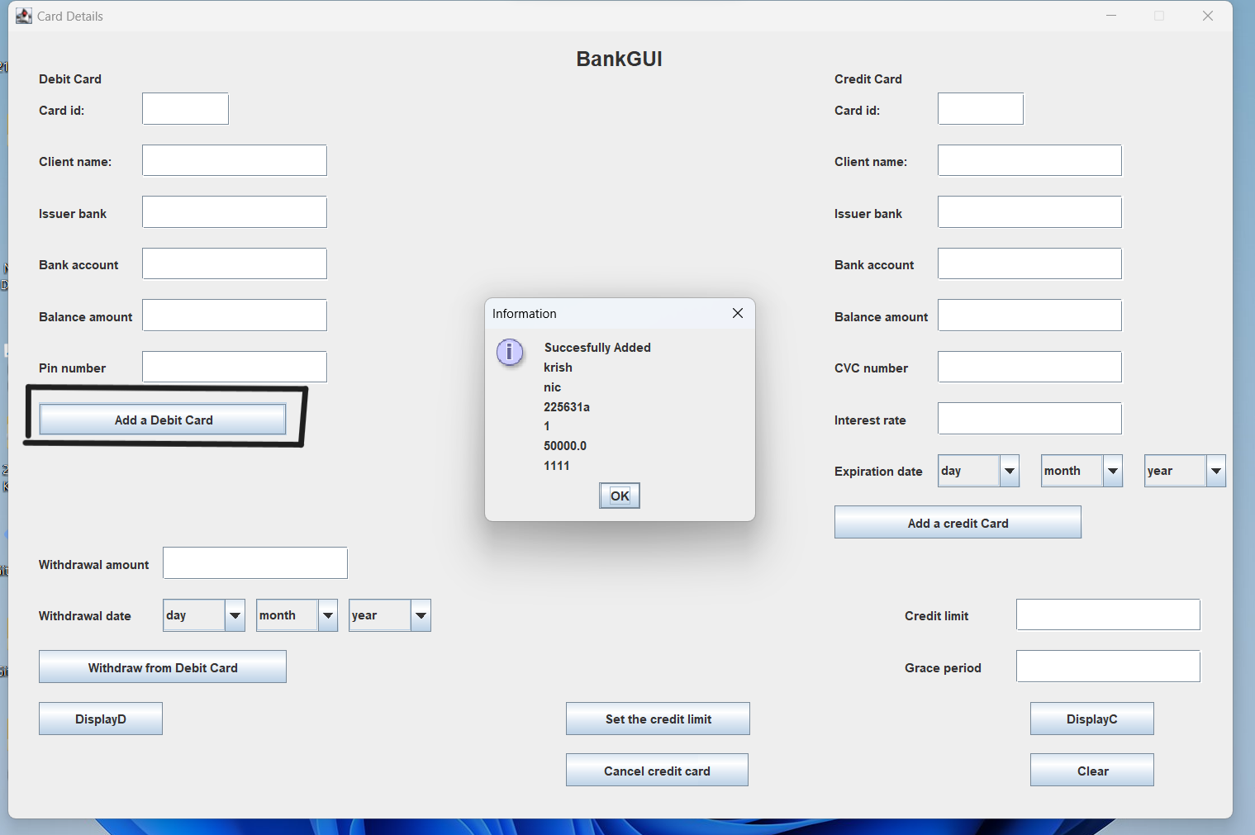Click OK in the Information dialog
Viewport: 1255px width, 835px height.
click(619, 496)
